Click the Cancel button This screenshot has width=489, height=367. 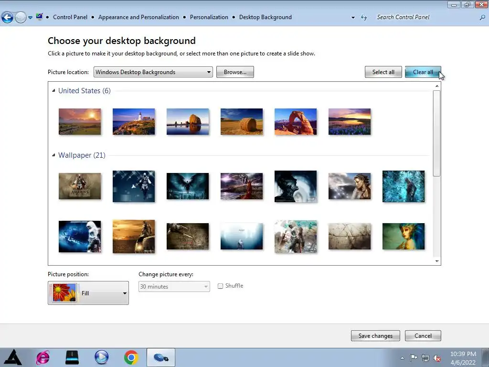click(x=423, y=336)
